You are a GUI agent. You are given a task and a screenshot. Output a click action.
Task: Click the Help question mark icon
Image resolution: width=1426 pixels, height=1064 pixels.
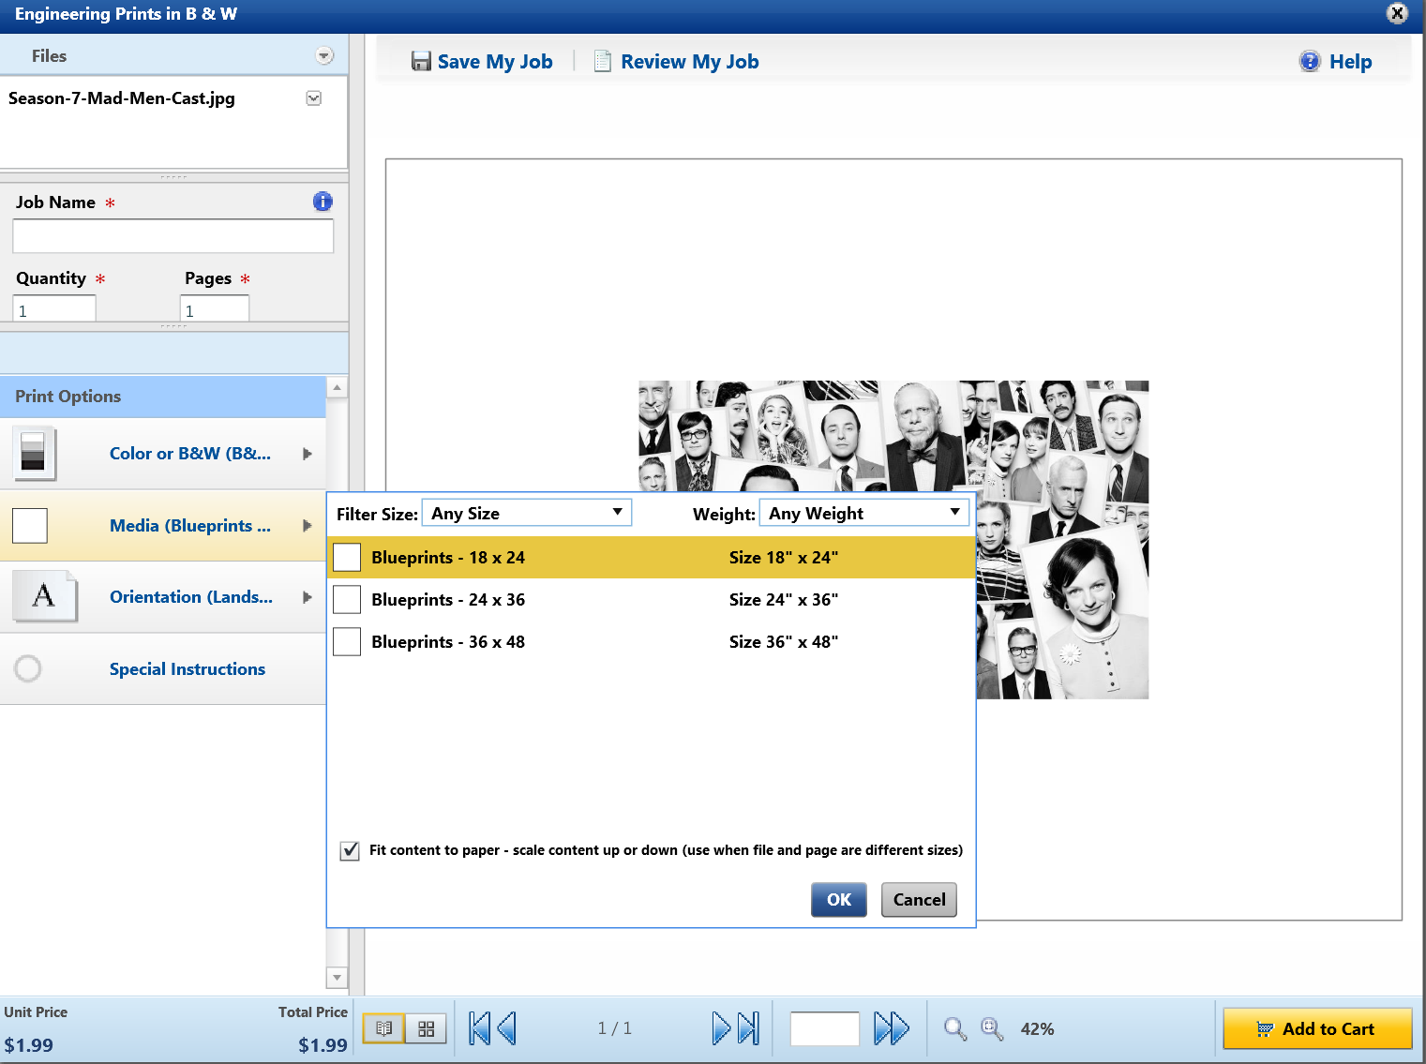point(1310,61)
